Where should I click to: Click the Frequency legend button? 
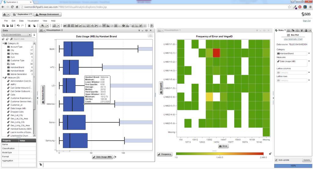(x=164, y=154)
